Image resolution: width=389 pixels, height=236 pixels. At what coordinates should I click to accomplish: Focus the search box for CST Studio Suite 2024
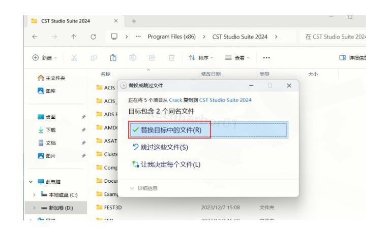coord(333,37)
